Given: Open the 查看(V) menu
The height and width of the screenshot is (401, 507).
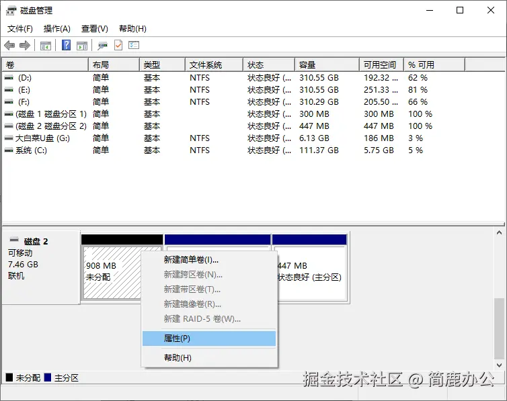Looking at the screenshot, I should point(94,29).
